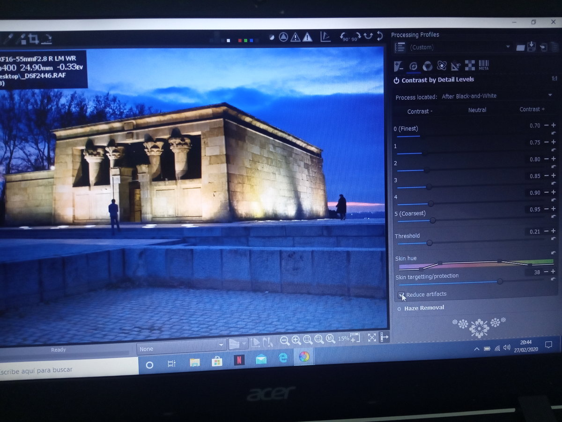Open new detail window icon
This screenshot has width=562, height=422.
tap(355, 338)
